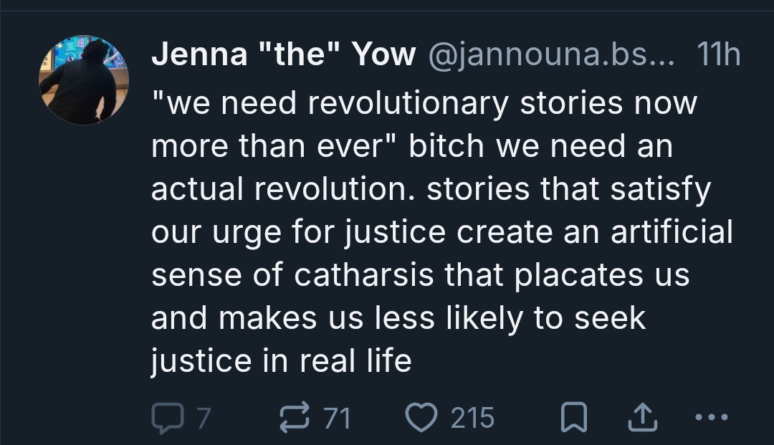Click the opening line "we need revolutionary stories now"
774x445 pixels.
coord(424,102)
